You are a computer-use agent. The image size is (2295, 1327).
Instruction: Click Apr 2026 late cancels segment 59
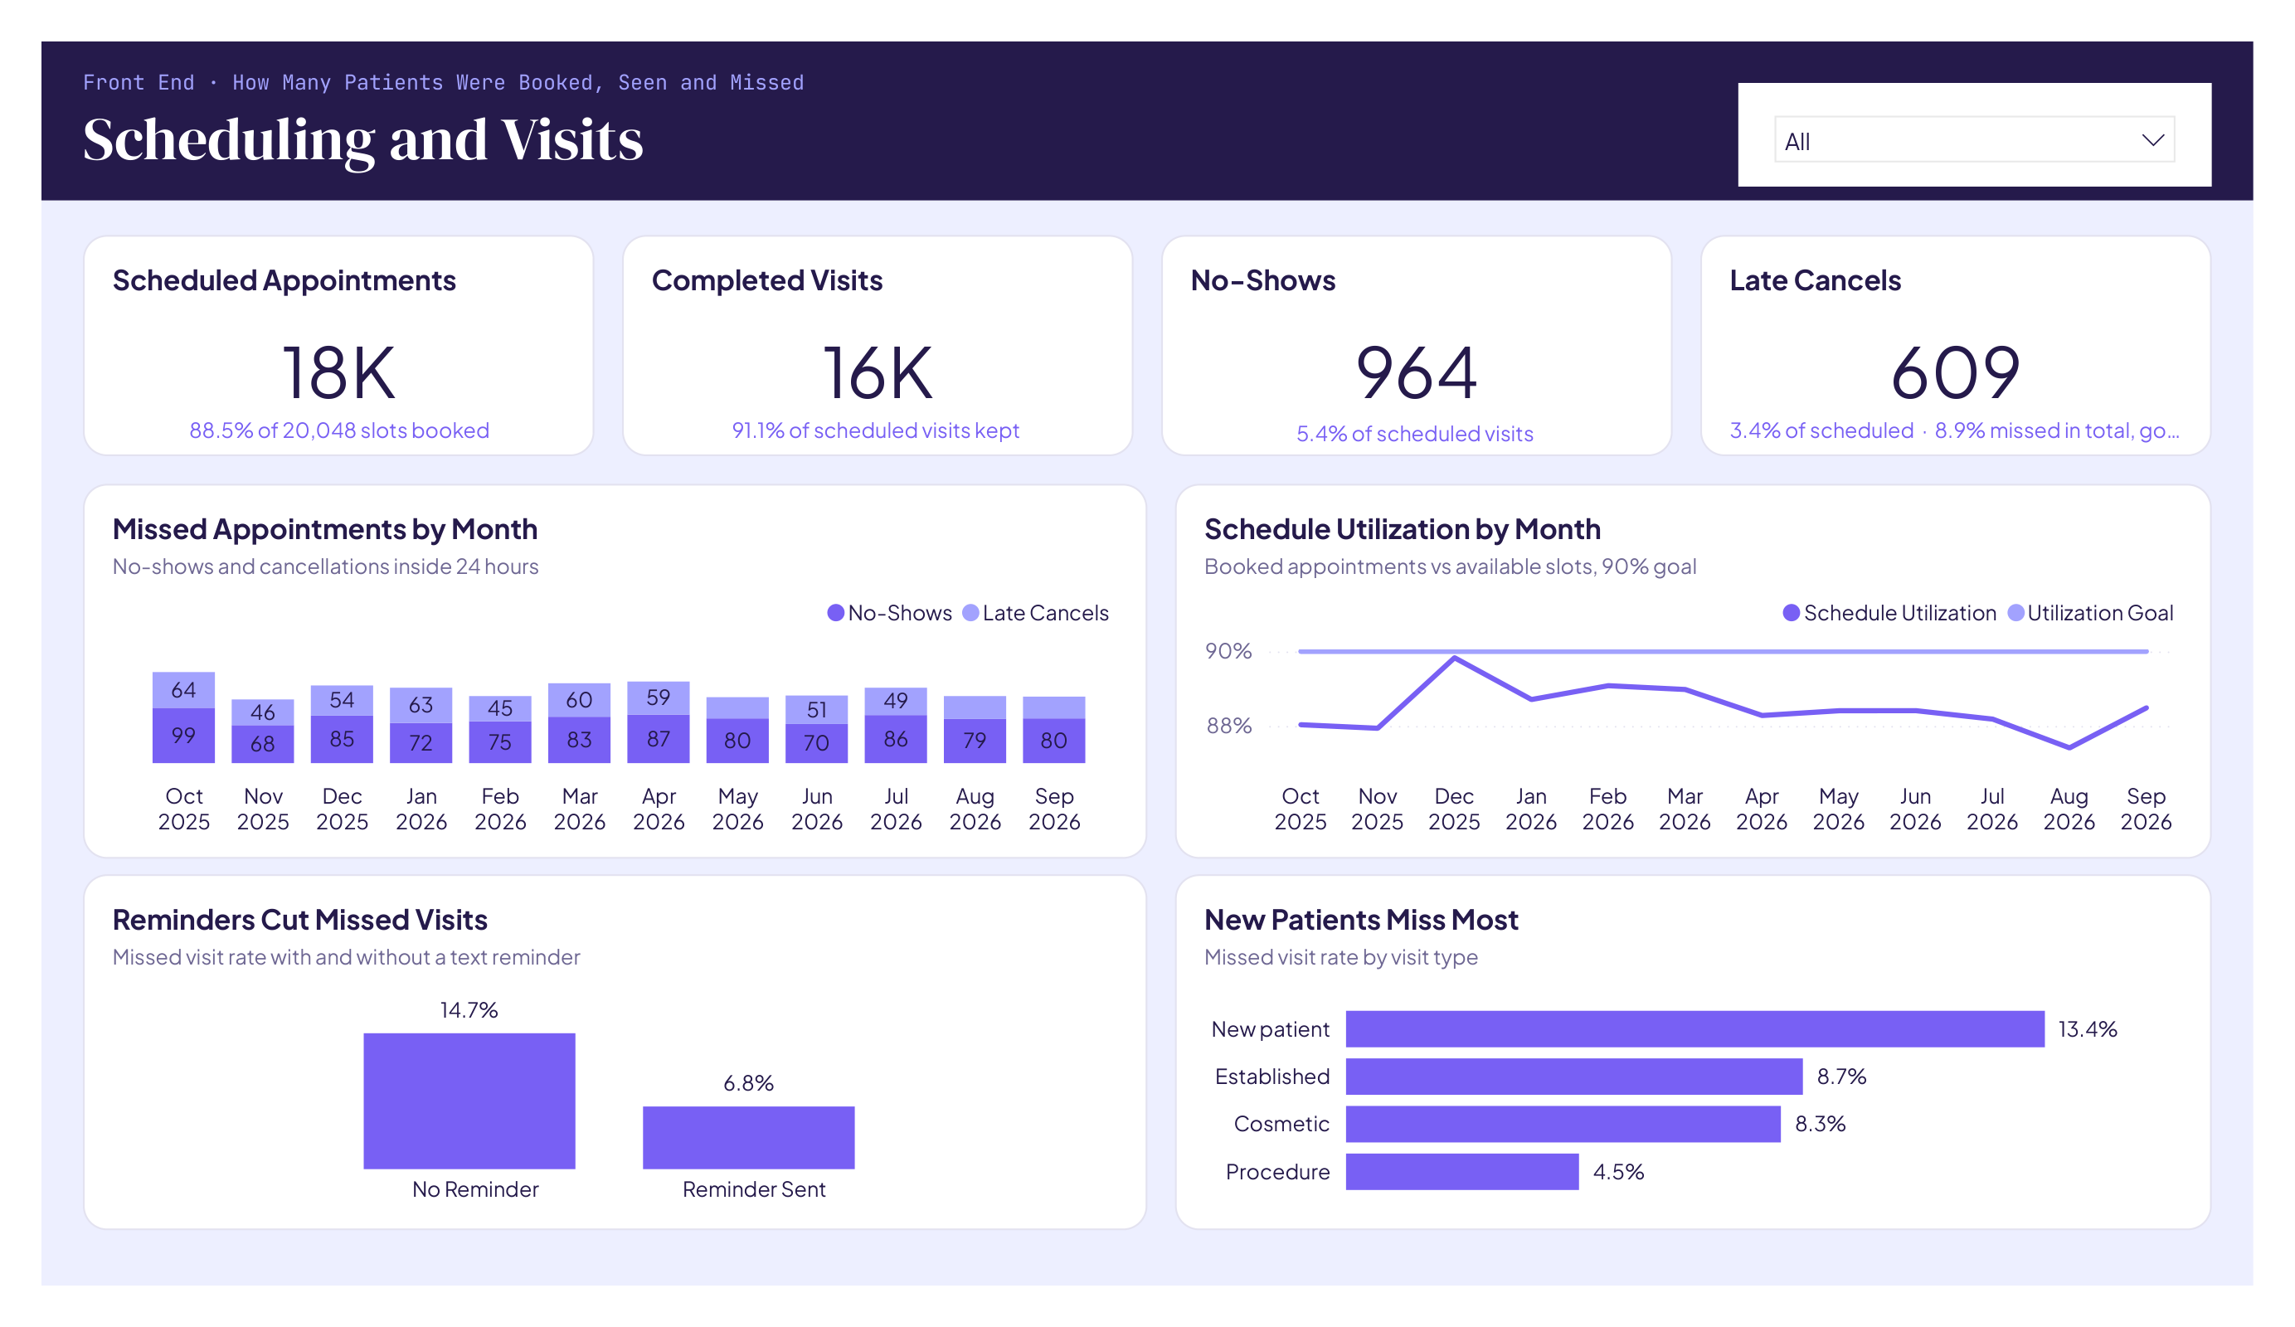pyautogui.click(x=659, y=698)
